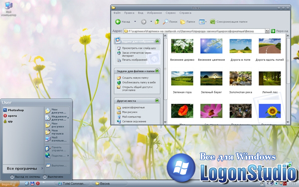299x187 pixels.
Task: Click the 'View as slideshow' link
Action: coord(139,48)
